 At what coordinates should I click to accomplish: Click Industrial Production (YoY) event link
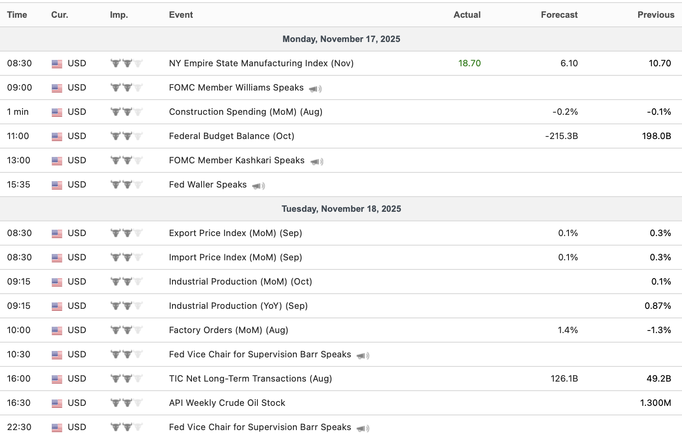(238, 306)
